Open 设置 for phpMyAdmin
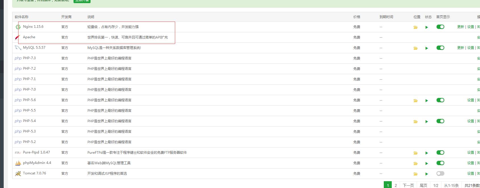Viewport: 480px width, 188px height. coord(471,163)
